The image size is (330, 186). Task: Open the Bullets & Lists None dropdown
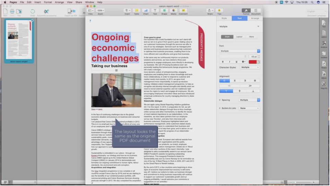click(x=249, y=108)
